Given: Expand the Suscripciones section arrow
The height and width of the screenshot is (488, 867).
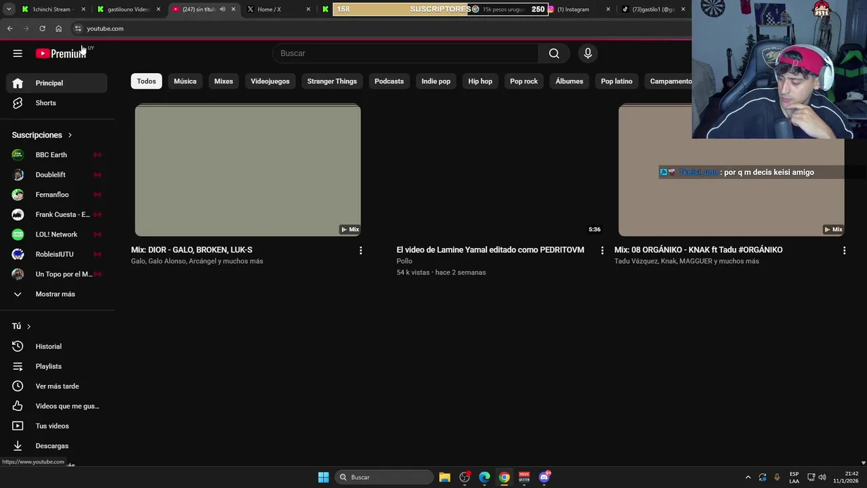Looking at the screenshot, I should (x=70, y=136).
